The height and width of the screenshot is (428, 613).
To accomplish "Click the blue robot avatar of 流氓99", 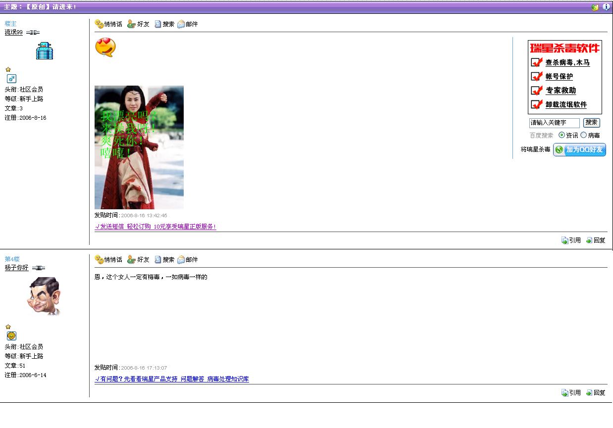I will pyautogui.click(x=45, y=51).
